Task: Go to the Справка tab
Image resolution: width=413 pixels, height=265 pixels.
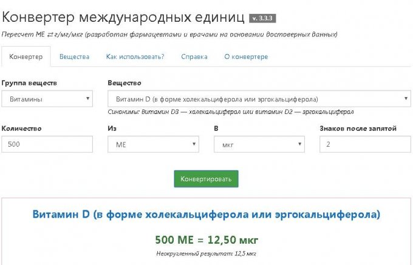Action: 194,56
